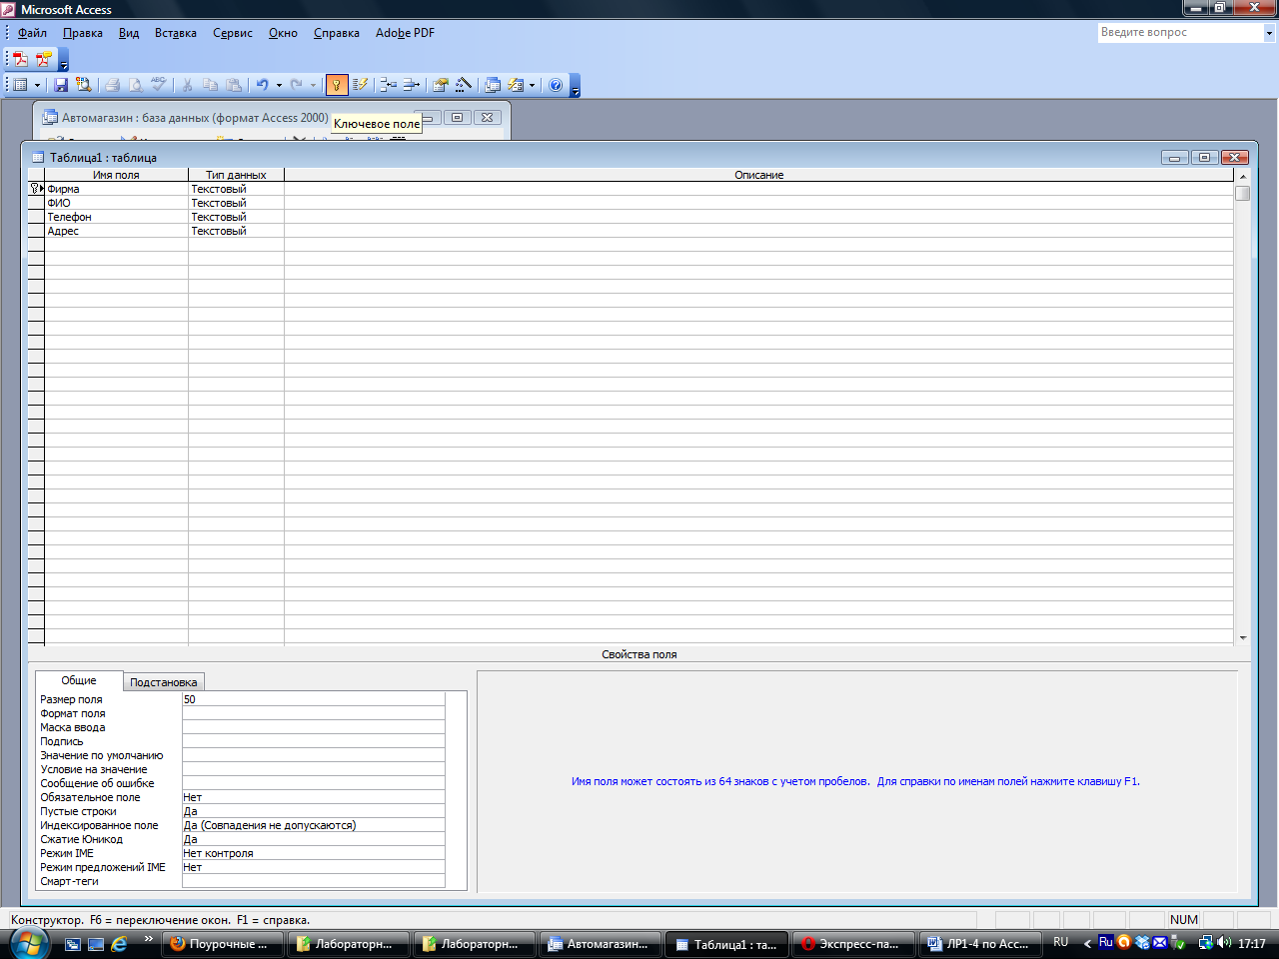Click the Размер поля value 50
Image resolution: width=1279 pixels, height=959 pixels.
313,699
